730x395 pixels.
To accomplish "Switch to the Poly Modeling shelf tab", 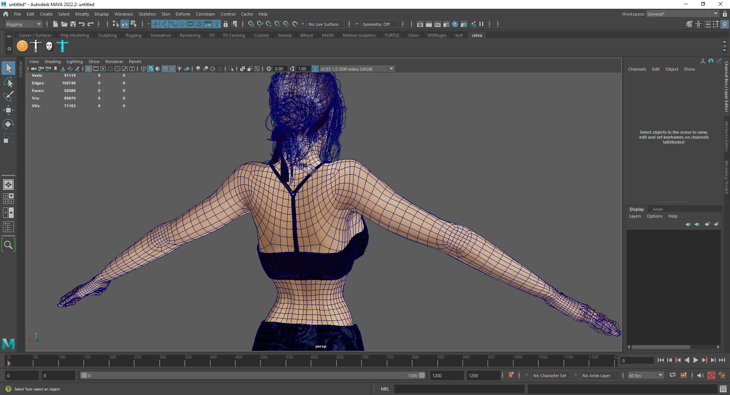I will pos(75,35).
